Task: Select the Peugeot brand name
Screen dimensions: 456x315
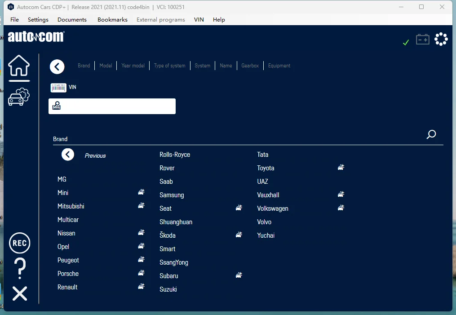Action: 68,260
